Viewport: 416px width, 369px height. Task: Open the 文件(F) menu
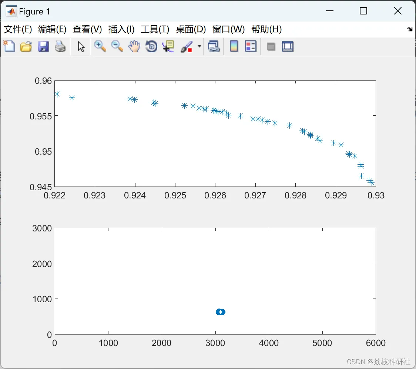18,29
